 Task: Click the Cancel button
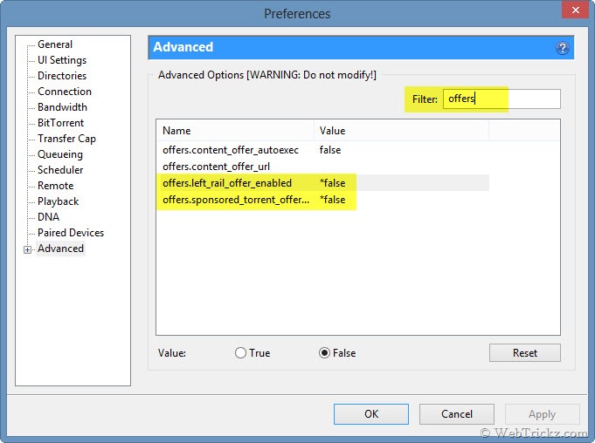pyautogui.click(x=456, y=414)
